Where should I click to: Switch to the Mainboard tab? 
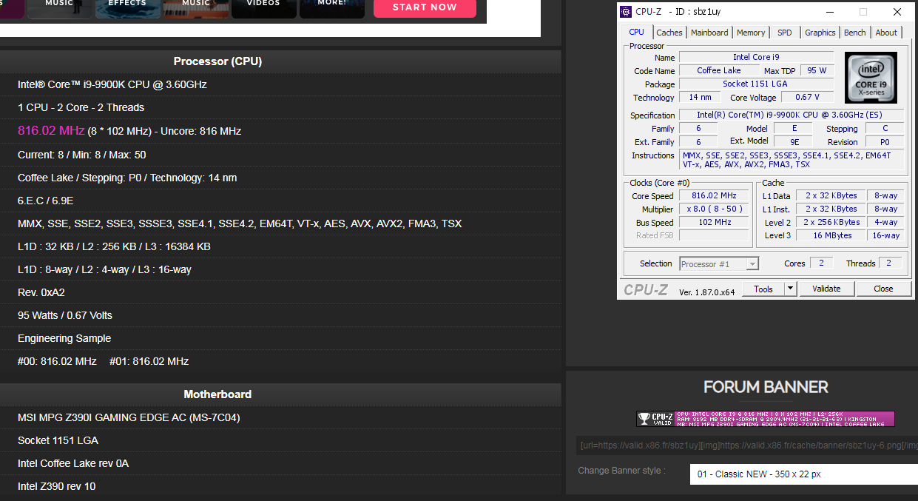tap(709, 33)
